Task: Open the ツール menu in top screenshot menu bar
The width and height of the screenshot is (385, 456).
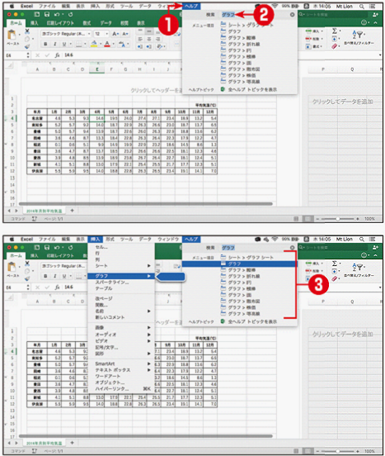Action: click(126, 6)
